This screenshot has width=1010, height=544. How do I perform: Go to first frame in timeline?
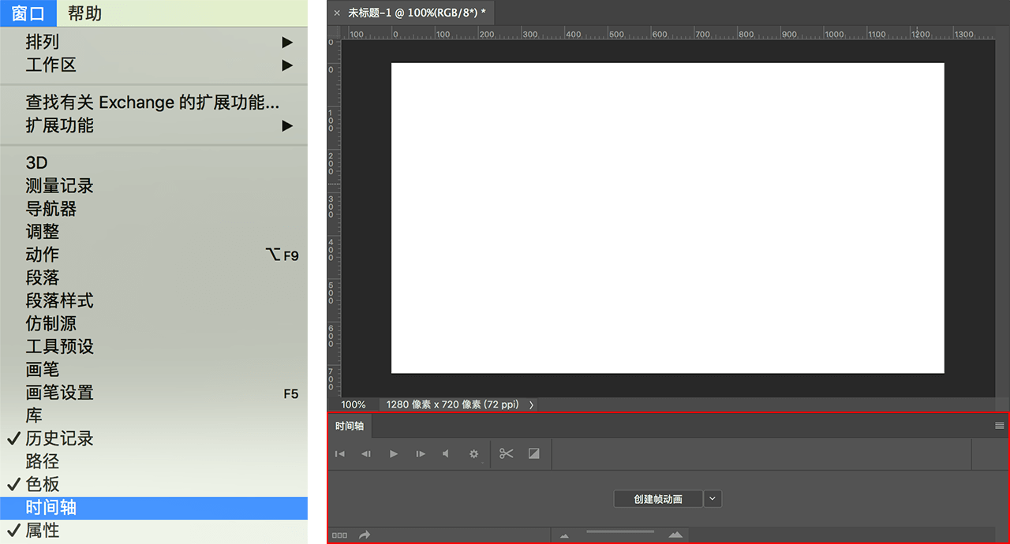pos(340,454)
